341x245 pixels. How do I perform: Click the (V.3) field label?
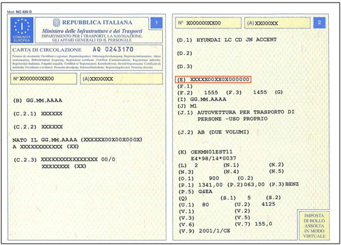(x=186, y=218)
